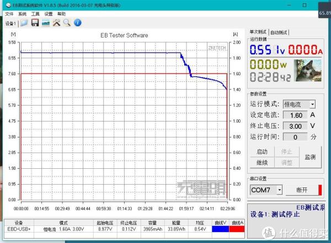Click the 00.00W power readout
The height and width of the screenshot is (243, 331).
[x=268, y=64]
